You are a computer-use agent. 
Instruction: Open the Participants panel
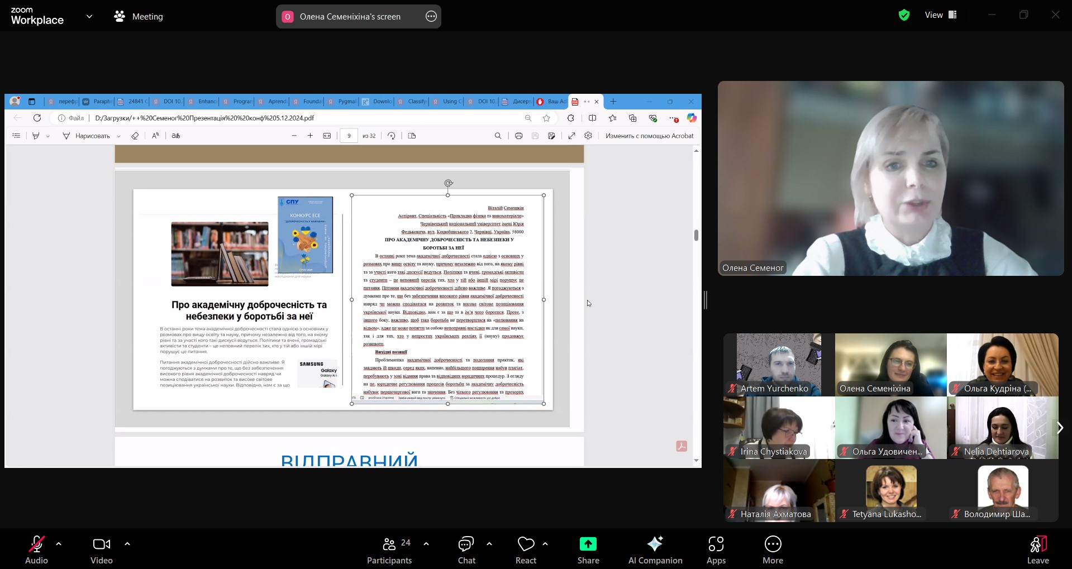pos(389,550)
